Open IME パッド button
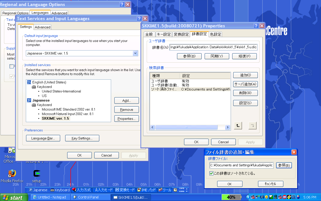Screen dimensions: 321x201 [x=147, y=190]
